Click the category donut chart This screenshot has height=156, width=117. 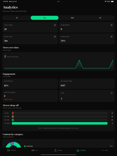[x=13, y=145]
